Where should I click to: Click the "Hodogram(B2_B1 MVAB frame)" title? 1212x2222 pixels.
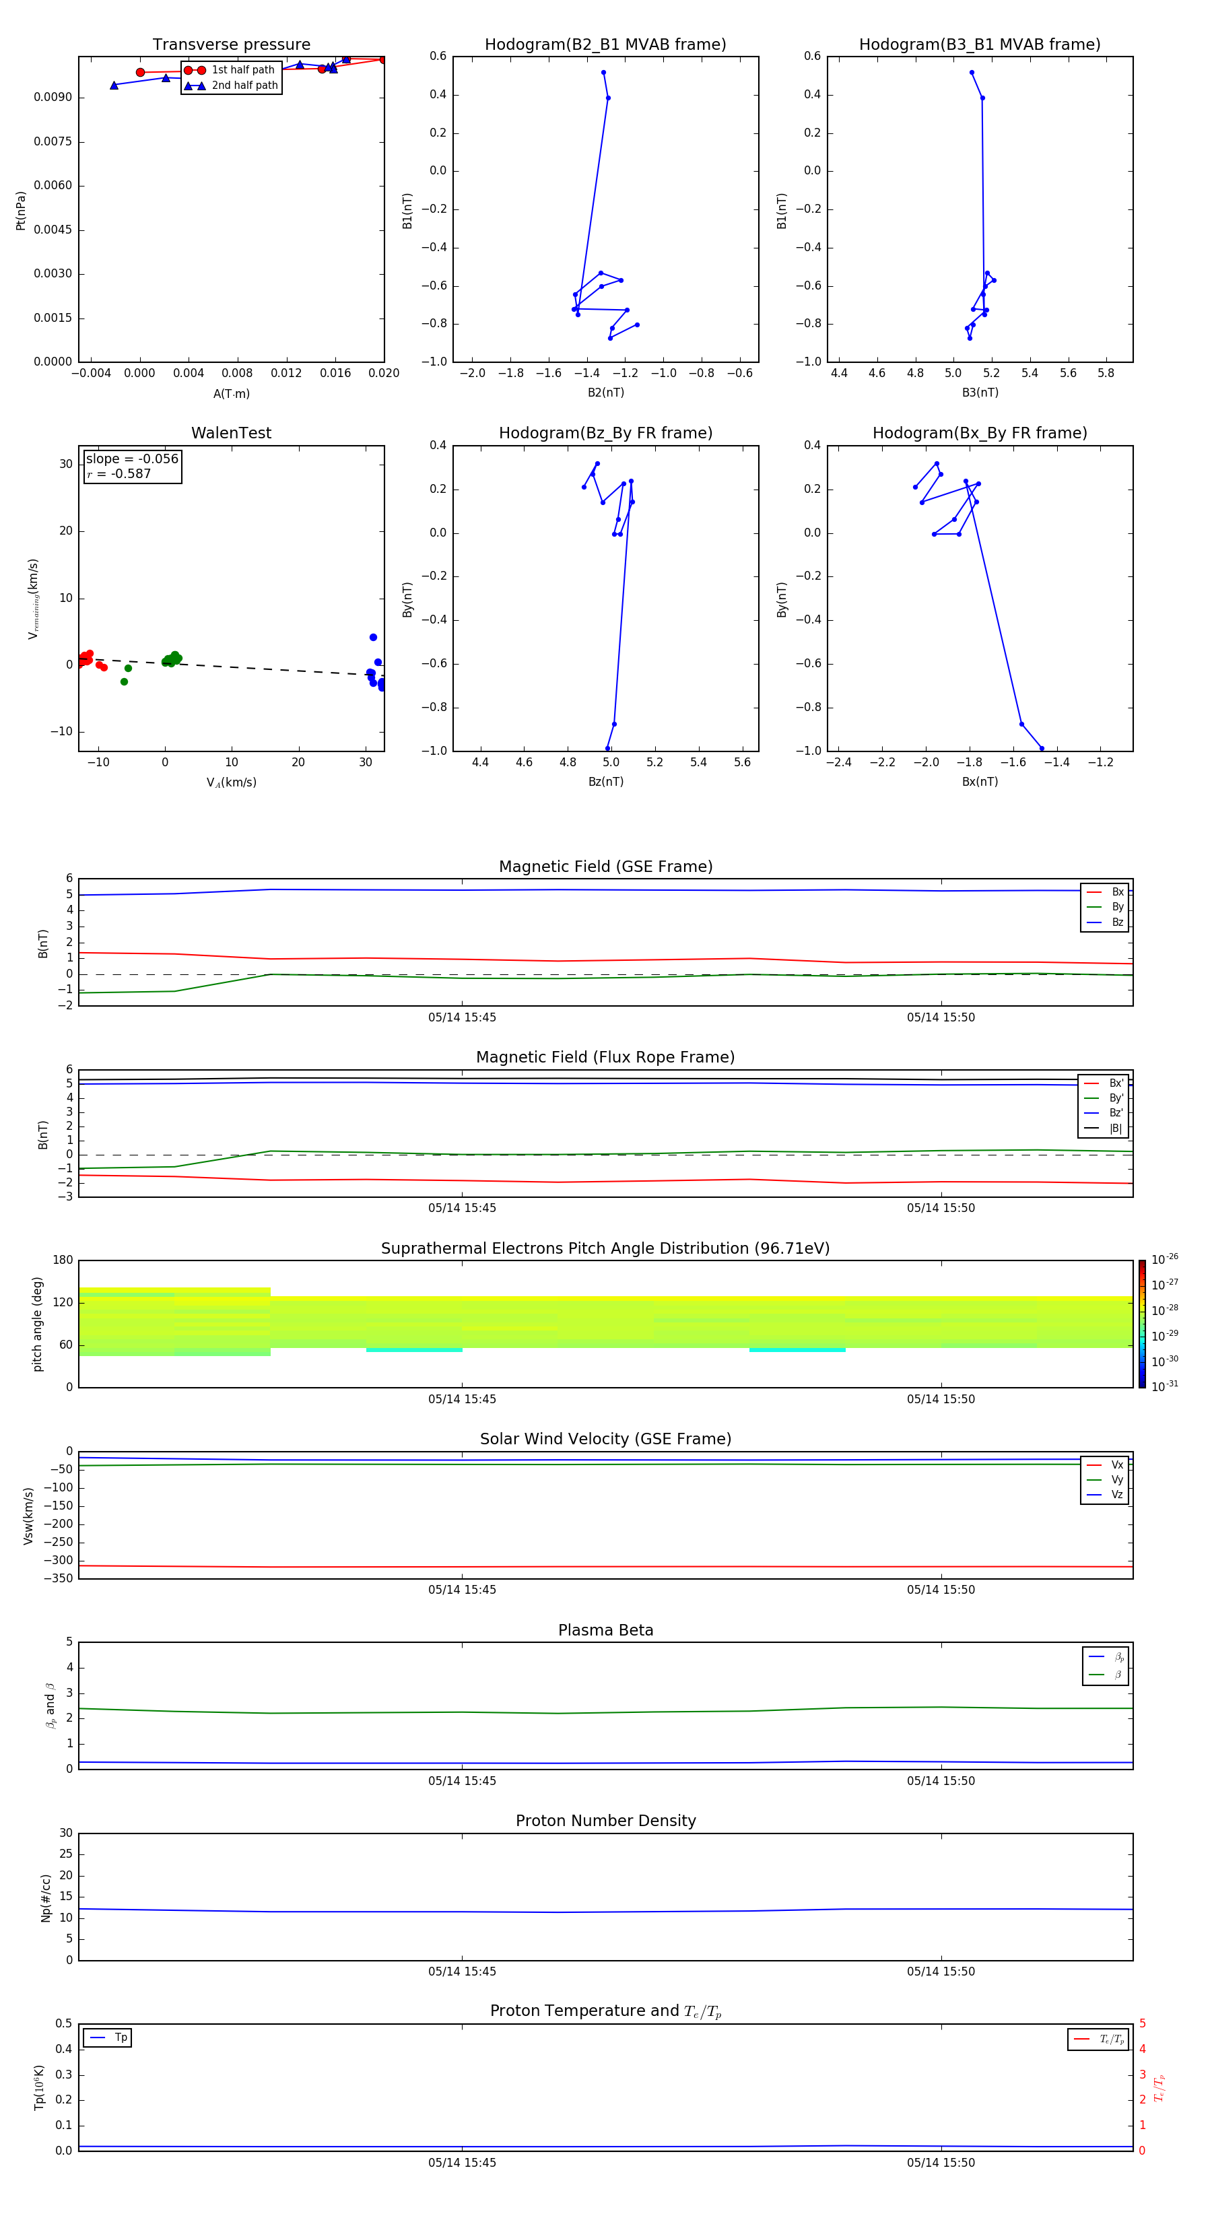(605, 45)
